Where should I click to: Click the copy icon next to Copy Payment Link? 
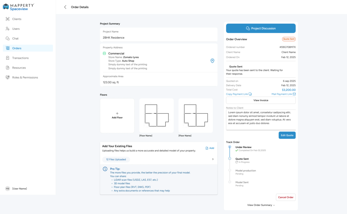250,94
